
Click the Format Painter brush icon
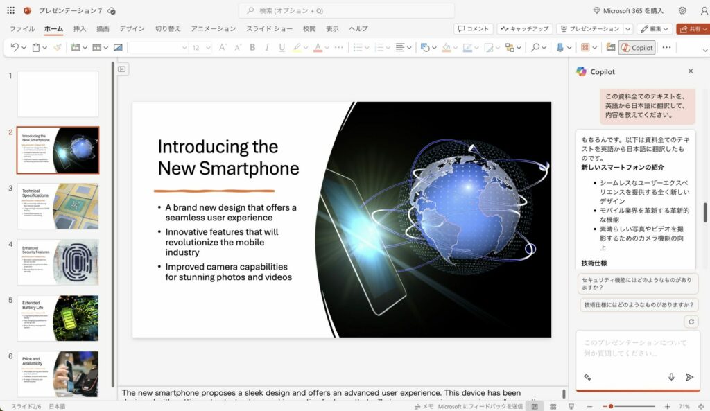[x=57, y=48]
